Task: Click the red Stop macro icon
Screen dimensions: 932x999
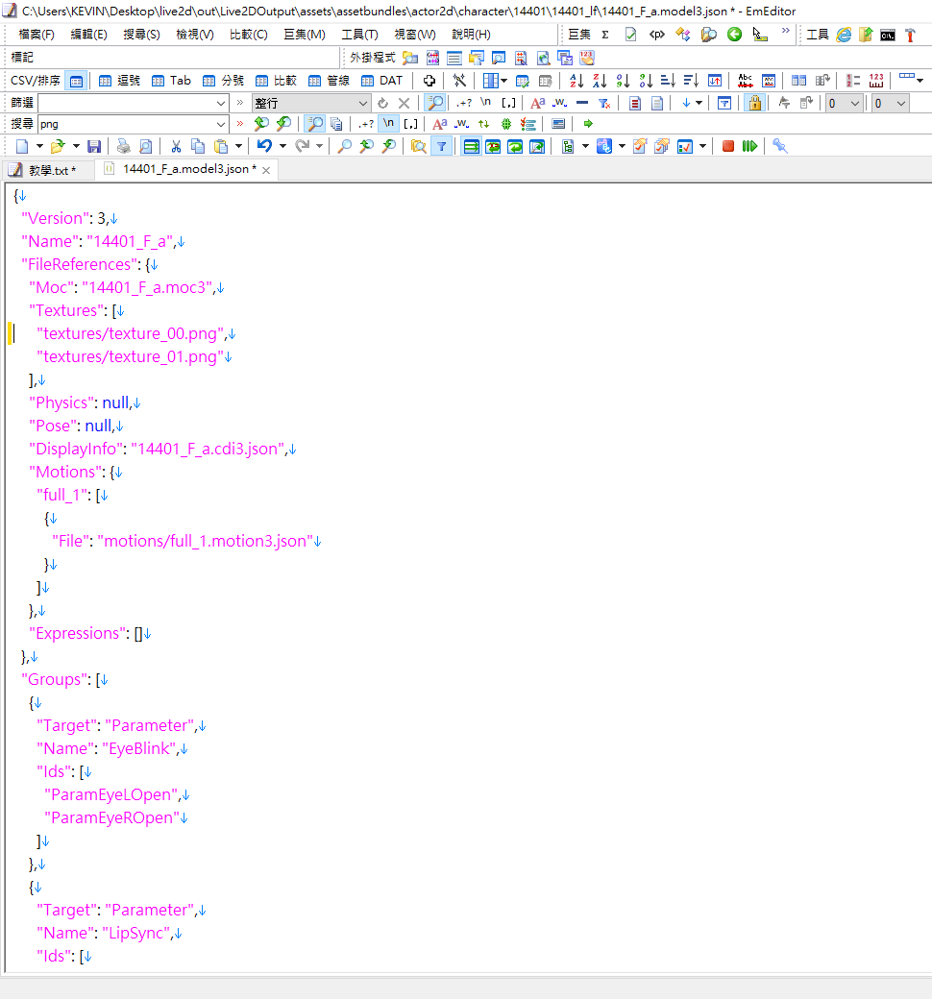Action: coord(728,146)
